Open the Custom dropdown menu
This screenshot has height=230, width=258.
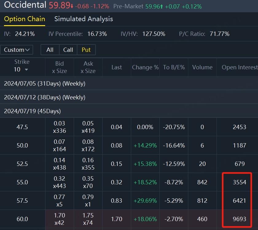click(x=17, y=50)
